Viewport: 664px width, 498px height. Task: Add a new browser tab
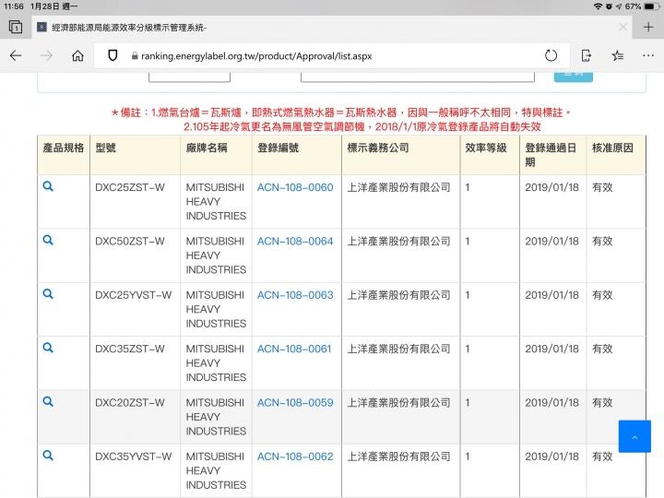648,27
